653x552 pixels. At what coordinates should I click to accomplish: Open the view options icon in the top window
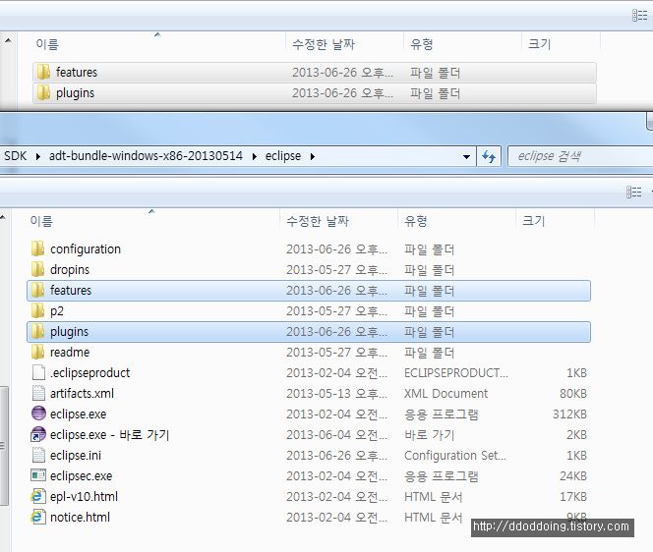[x=639, y=16]
